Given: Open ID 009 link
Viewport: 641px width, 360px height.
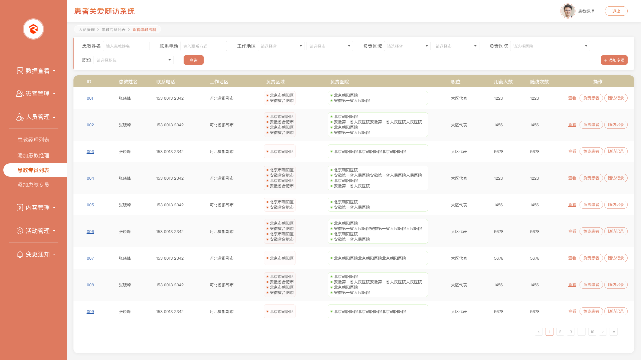Looking at the screenshot, I should pyautogui.click(x=90, y=312).
